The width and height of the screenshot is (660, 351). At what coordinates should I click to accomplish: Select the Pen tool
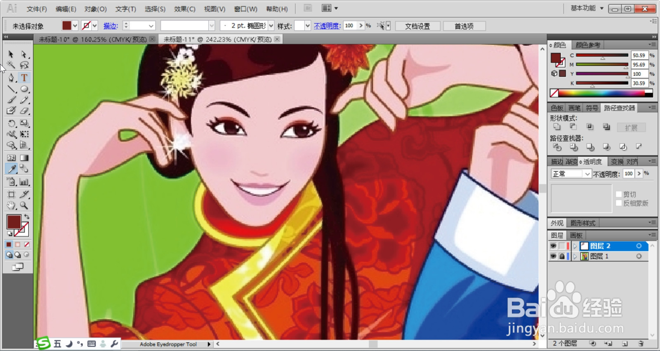click(11, 78)
